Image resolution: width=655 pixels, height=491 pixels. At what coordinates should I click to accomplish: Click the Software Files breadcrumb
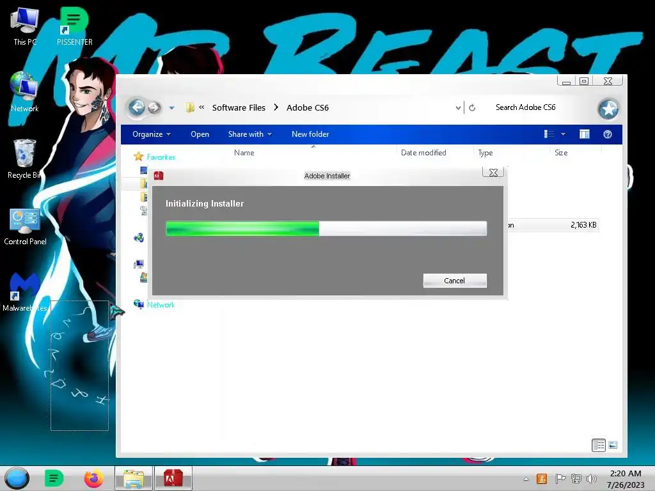pos(239,107)
